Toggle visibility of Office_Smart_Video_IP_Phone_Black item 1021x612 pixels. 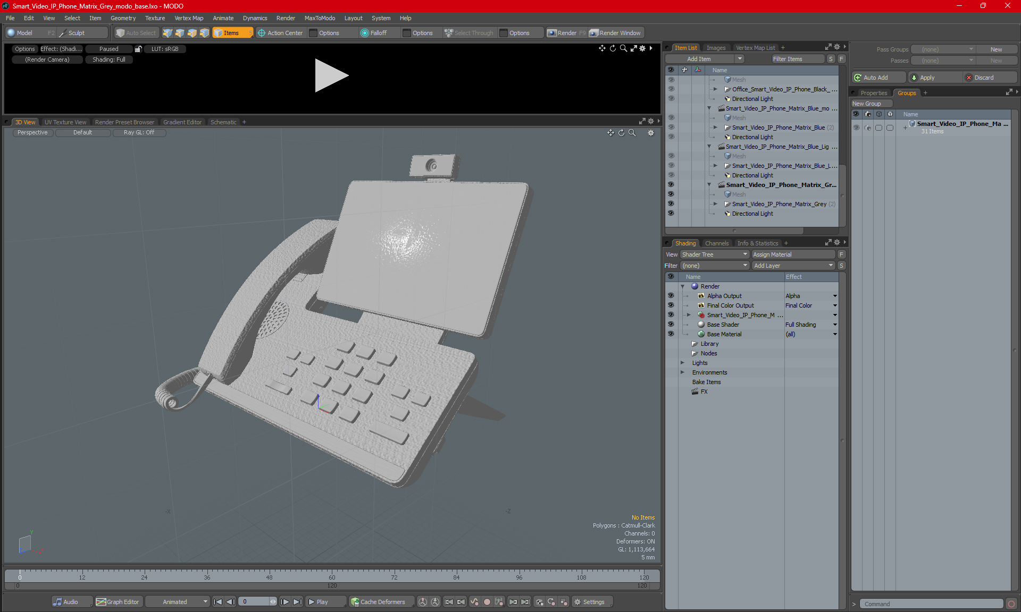(x=671, y=89)
